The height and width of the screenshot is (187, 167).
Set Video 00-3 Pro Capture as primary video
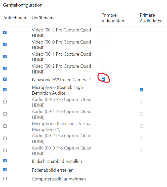pos(103,32)
